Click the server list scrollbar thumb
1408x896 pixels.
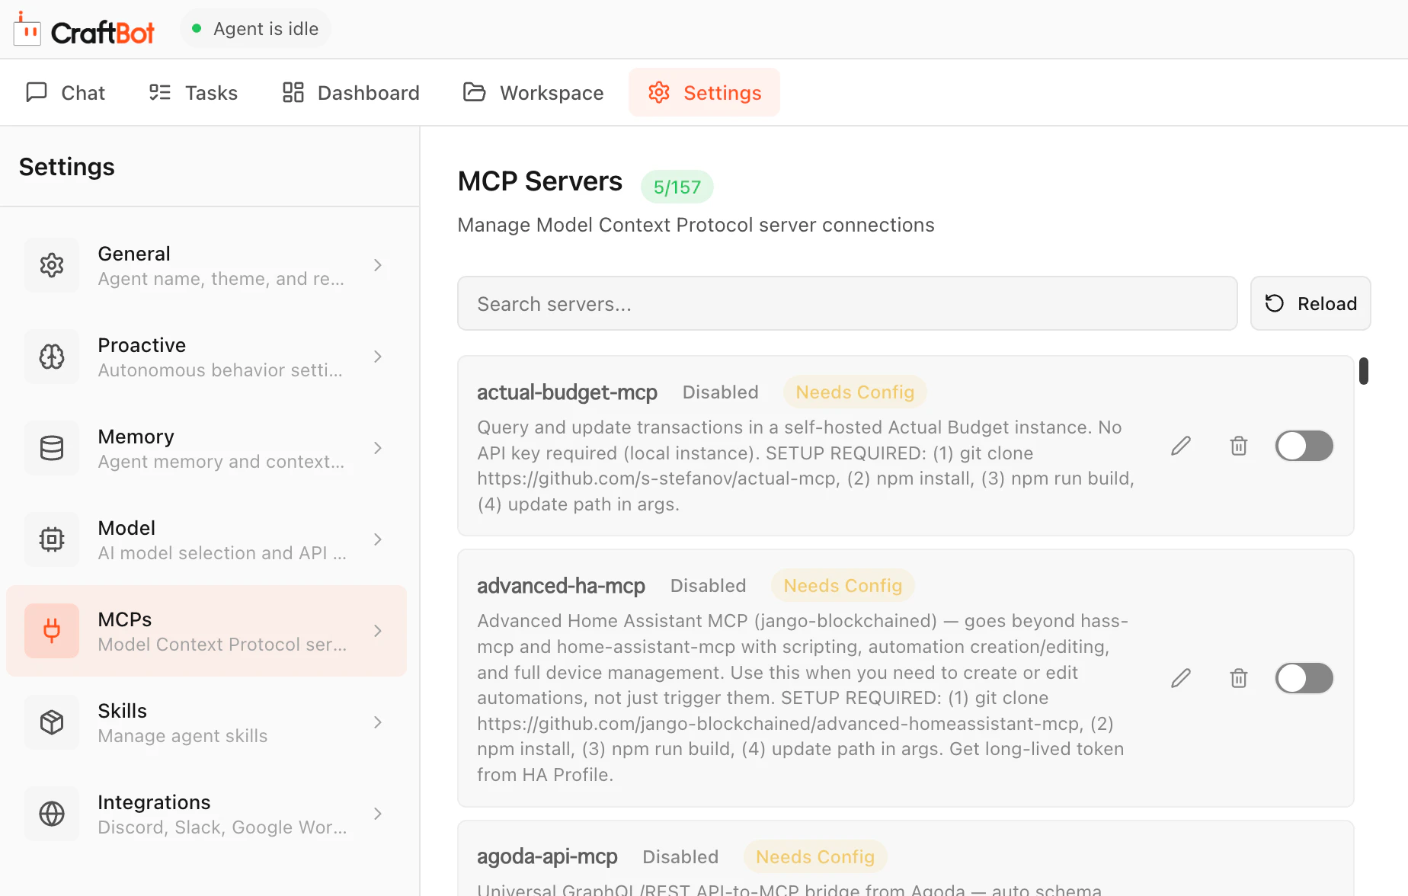click(1364, 371)
